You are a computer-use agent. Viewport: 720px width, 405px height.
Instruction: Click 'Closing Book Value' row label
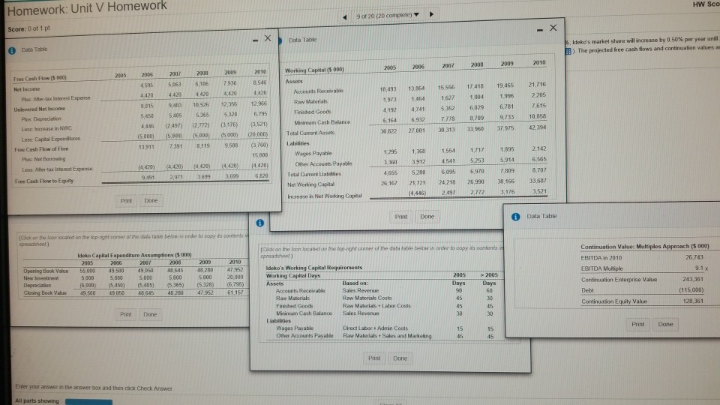(45, 293)
